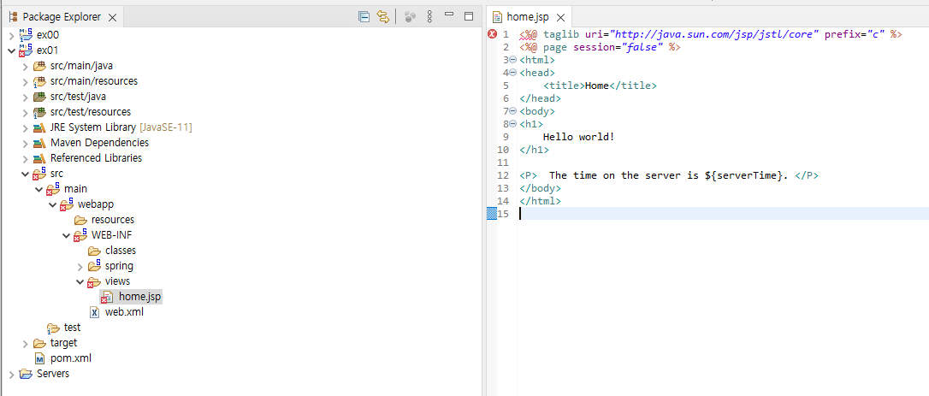The image size is (929, 396).
Task: Expand Referenced Libraries node
Action: [x=25, y=158]
